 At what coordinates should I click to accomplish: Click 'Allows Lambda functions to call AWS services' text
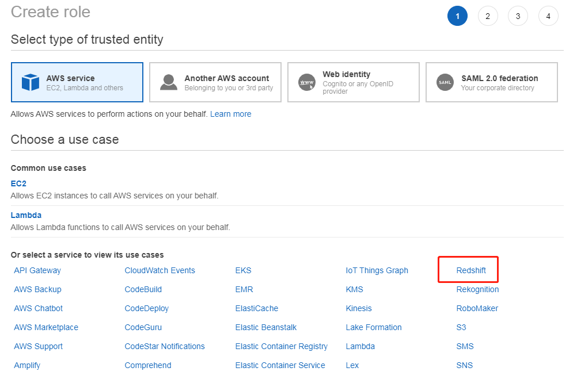(x=120, y=227)
